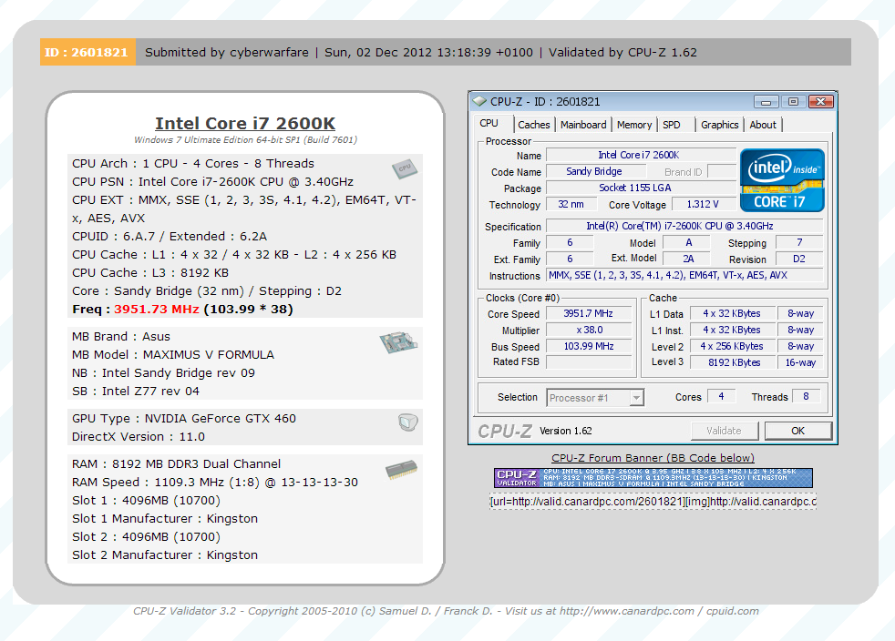Click the CPU-Z Validator forum banner image
895x641 pixels.
[x=653, y=478]
